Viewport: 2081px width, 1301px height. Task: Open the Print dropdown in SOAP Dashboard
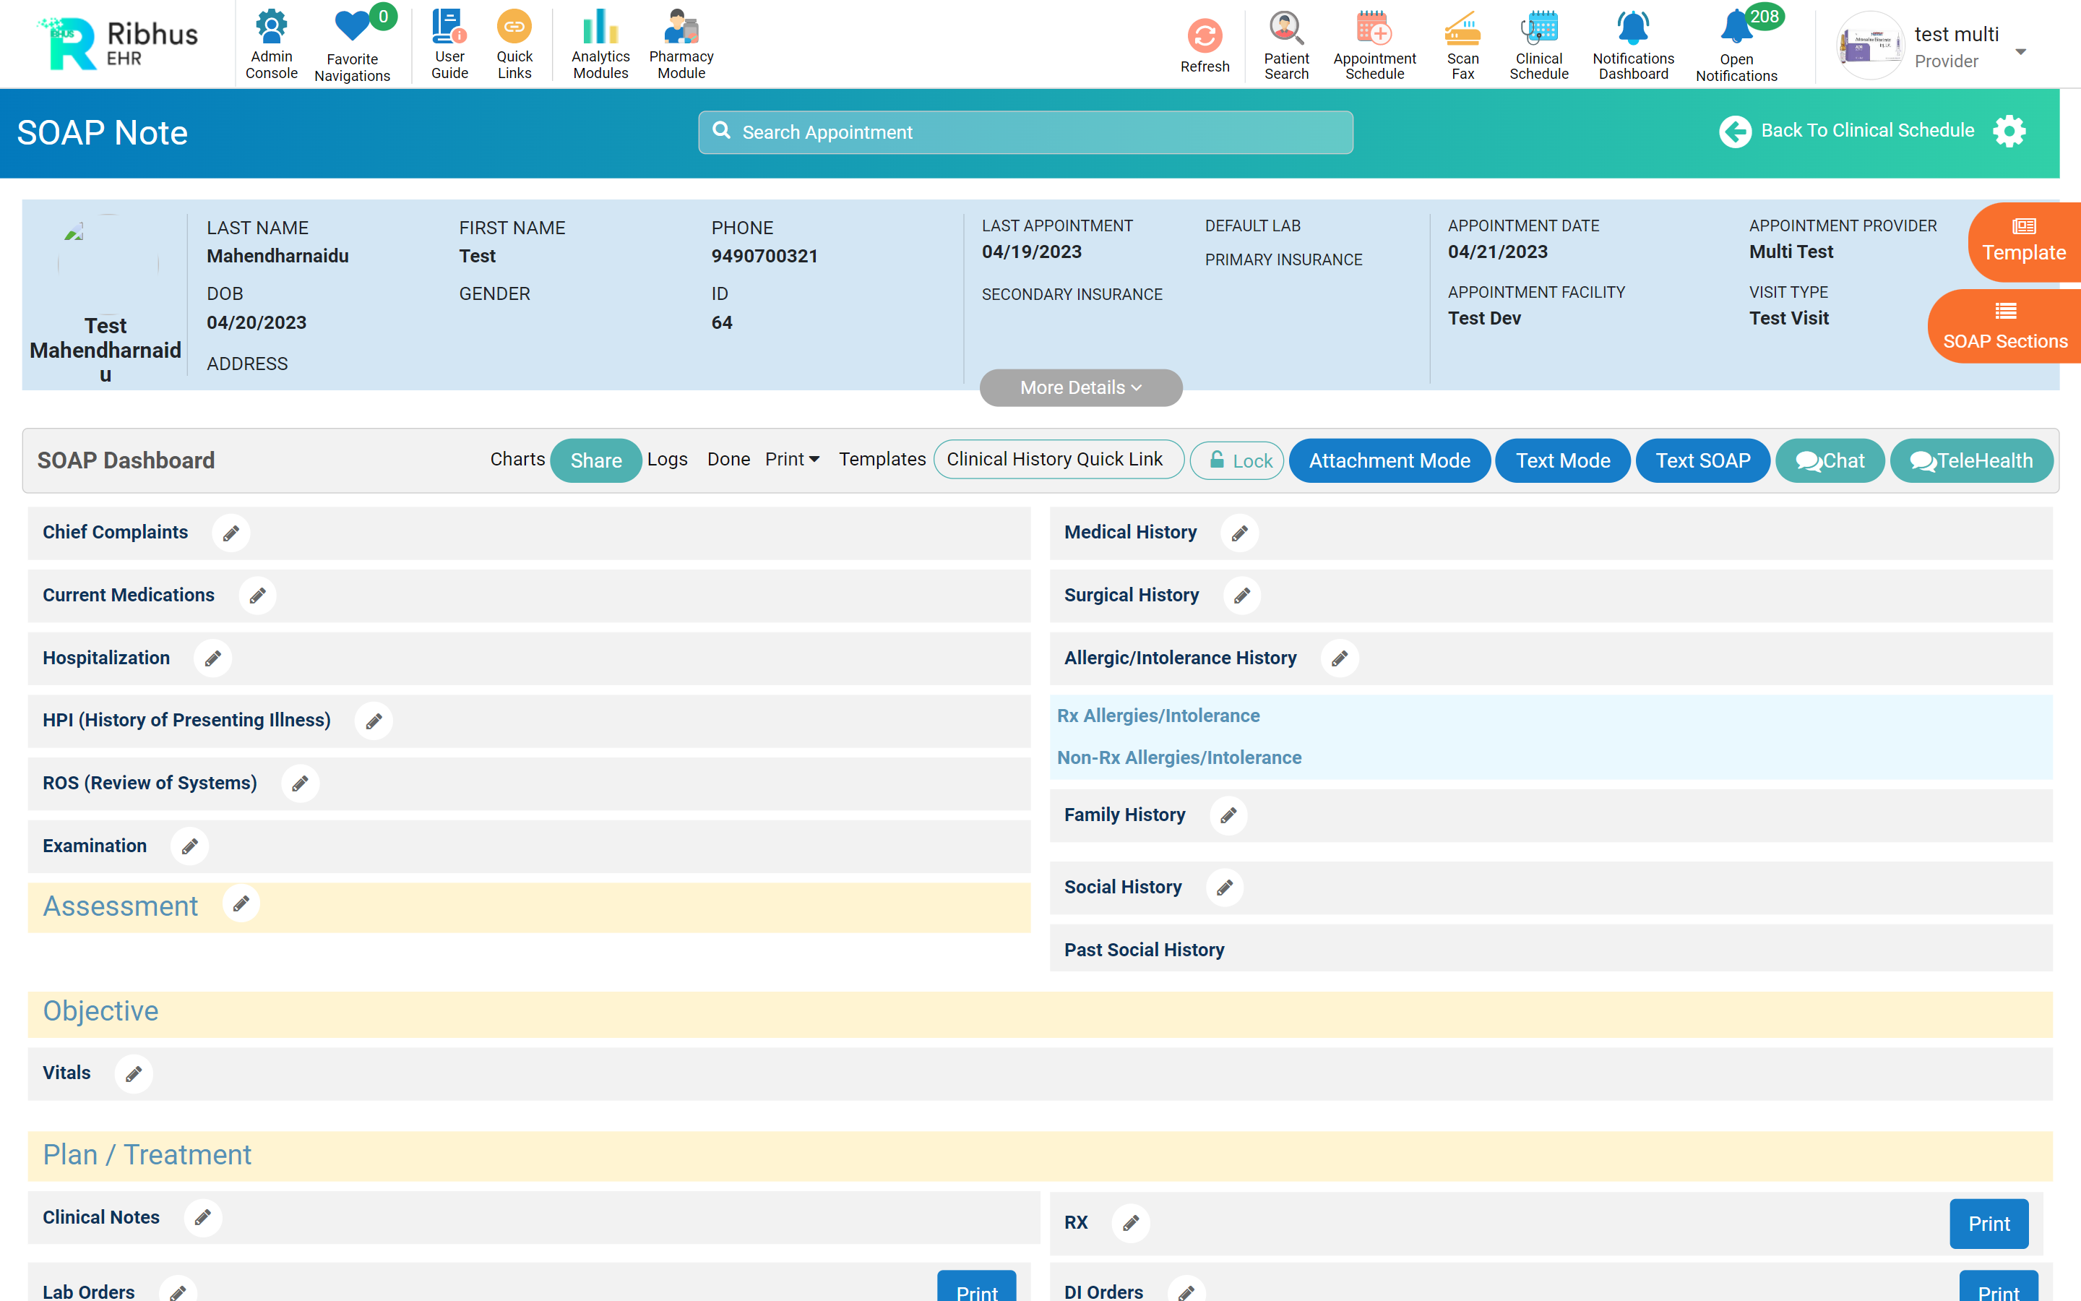(790, 460)
